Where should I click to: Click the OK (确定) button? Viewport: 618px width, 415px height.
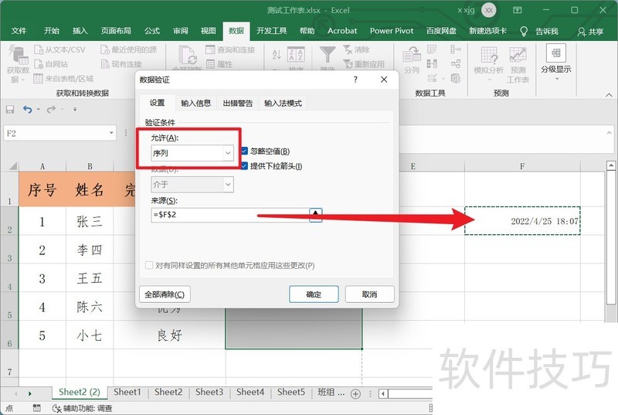314,294
